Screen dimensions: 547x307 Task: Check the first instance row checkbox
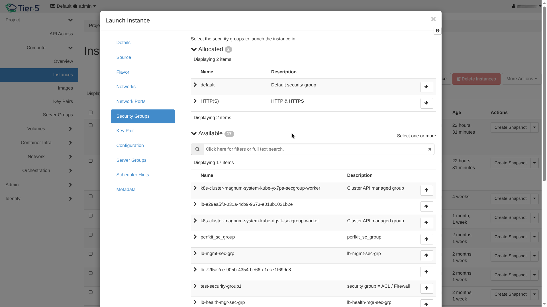click(91, 125)
